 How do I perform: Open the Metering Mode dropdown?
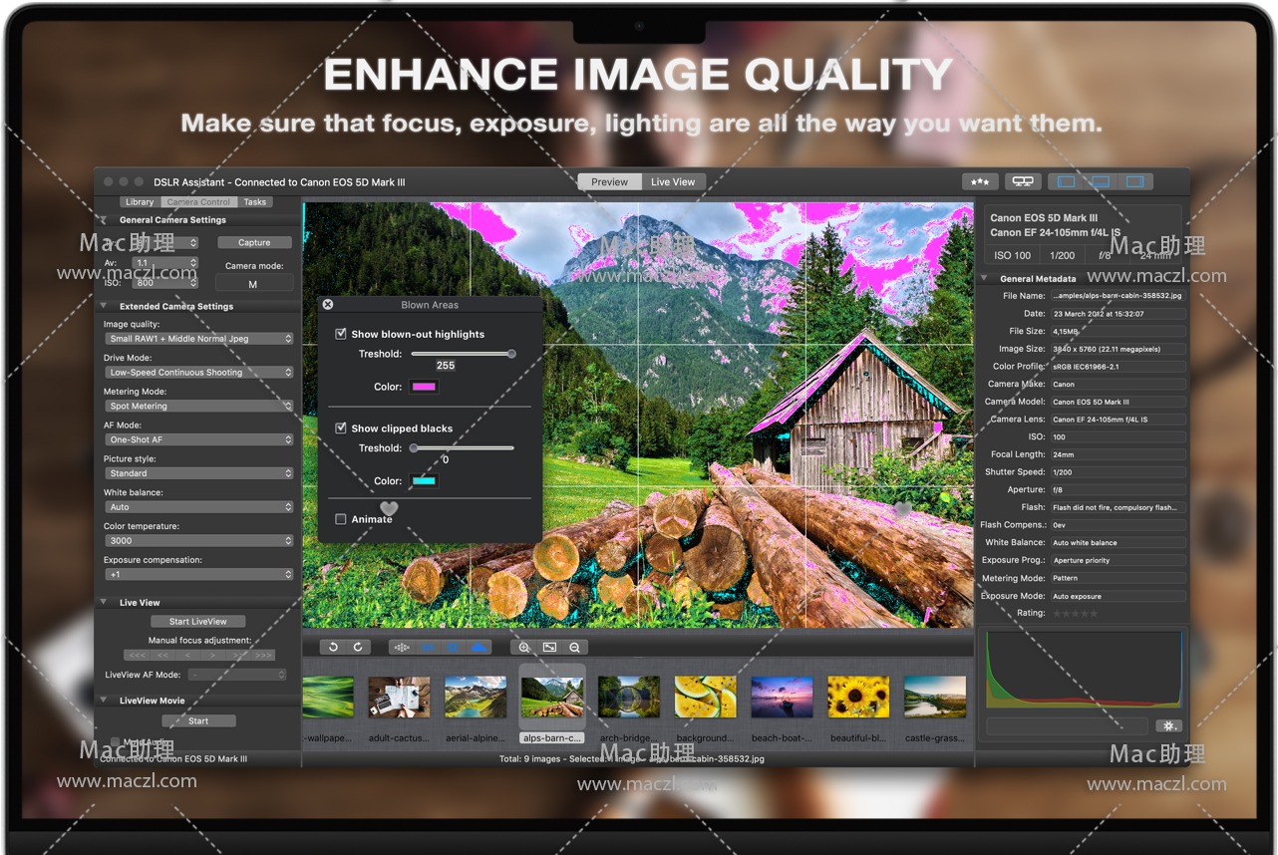coord(198,407)
